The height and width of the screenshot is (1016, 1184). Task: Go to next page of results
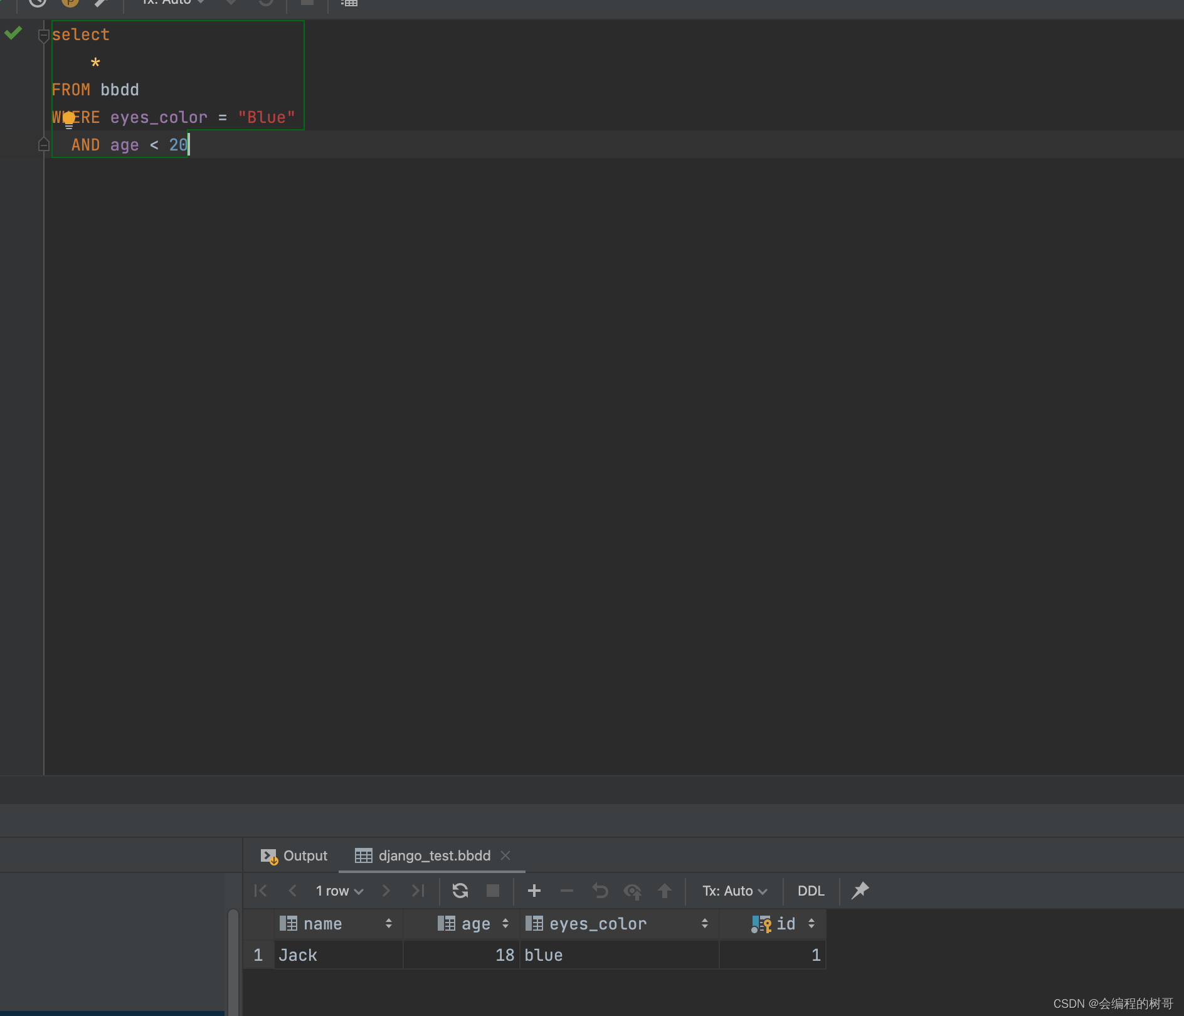386,891
